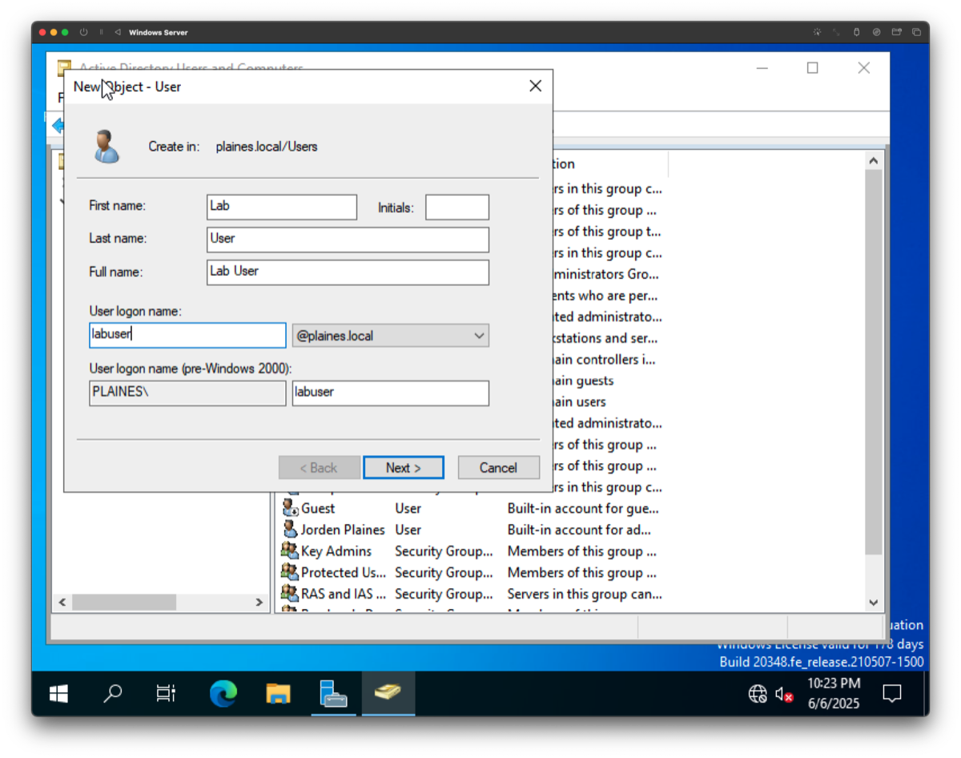961x758 pixels.
Task: Click the Protected Us... group icon
Action: pos(290,572)
